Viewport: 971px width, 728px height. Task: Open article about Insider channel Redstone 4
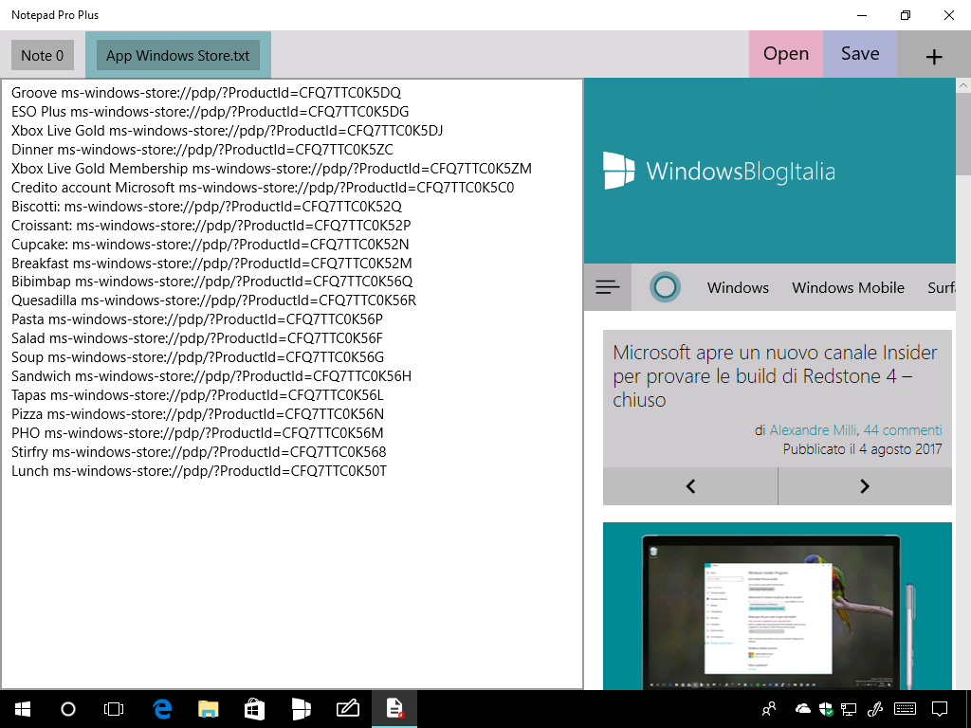[775, 376]
